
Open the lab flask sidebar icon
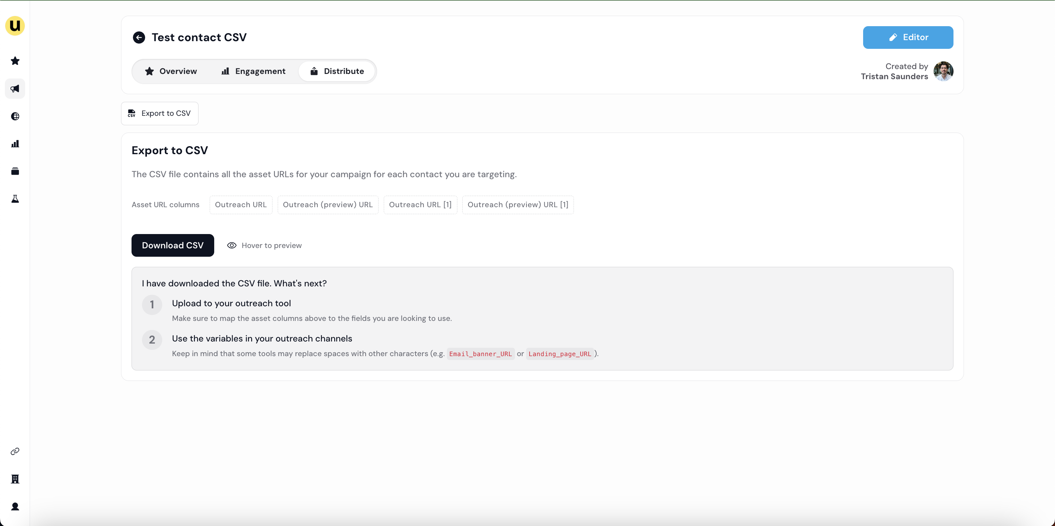coord(15,199)
